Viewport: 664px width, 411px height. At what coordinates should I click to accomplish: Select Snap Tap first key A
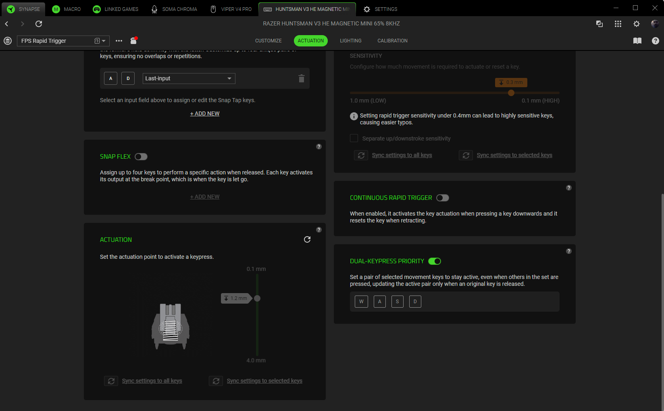point(110,78)
